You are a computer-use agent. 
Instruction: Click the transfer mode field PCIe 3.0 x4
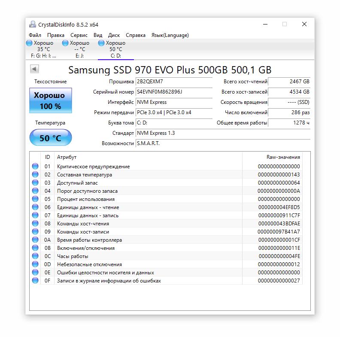(x=174, y=112)
